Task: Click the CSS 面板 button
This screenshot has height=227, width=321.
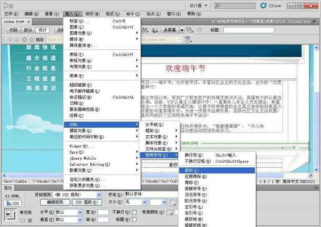Action: coord(87,202)
